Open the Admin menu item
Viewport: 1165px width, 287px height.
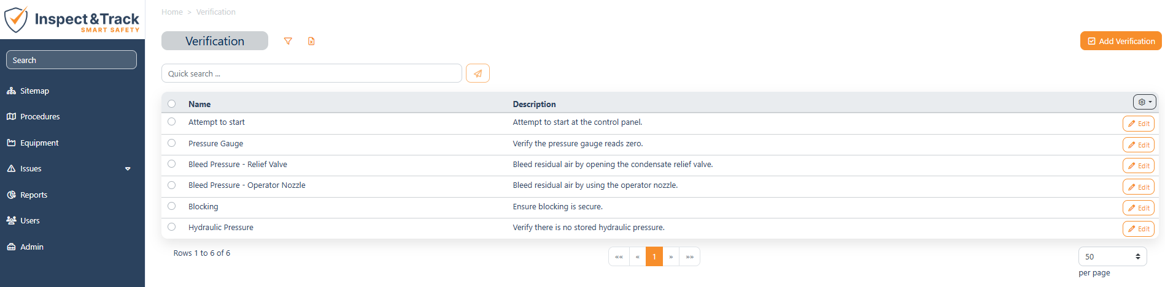32,247
